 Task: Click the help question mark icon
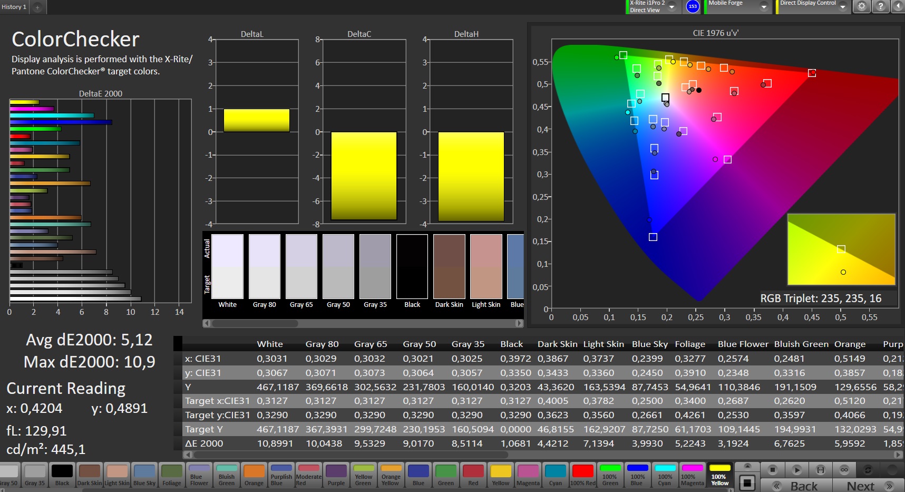(880, 6)
